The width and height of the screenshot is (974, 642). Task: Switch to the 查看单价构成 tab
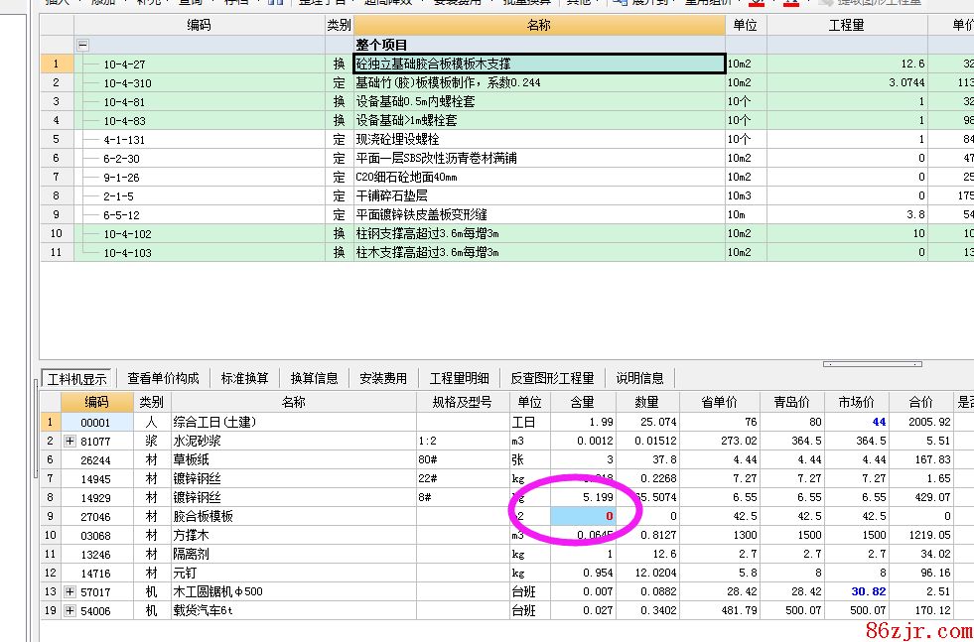point(163,378)
